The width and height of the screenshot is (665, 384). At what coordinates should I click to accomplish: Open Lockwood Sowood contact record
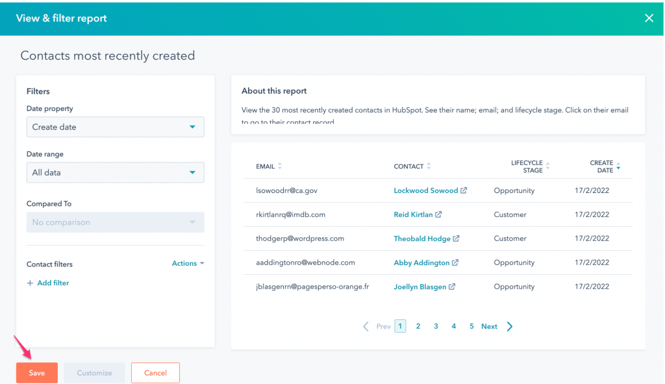(425, 191)
